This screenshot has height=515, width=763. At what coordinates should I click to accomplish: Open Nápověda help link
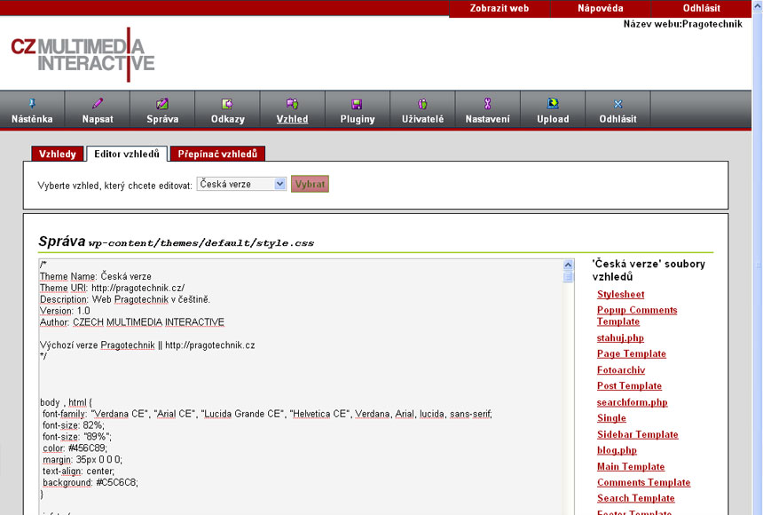(600, 8)
